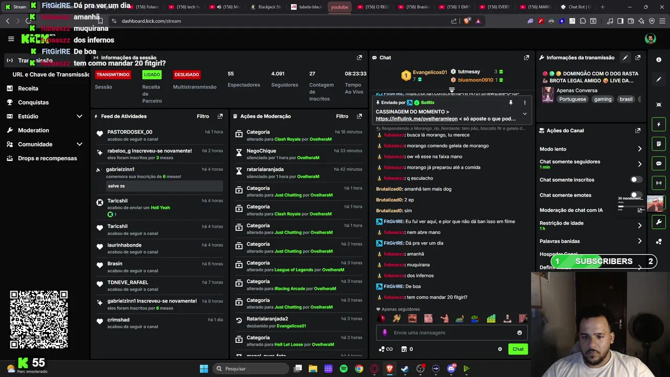
Task: Toggle Chat somente inscritos switch
Action: pos(636,180)
